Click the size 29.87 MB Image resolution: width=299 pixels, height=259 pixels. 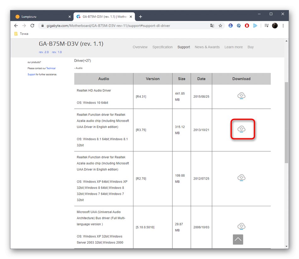179,227
